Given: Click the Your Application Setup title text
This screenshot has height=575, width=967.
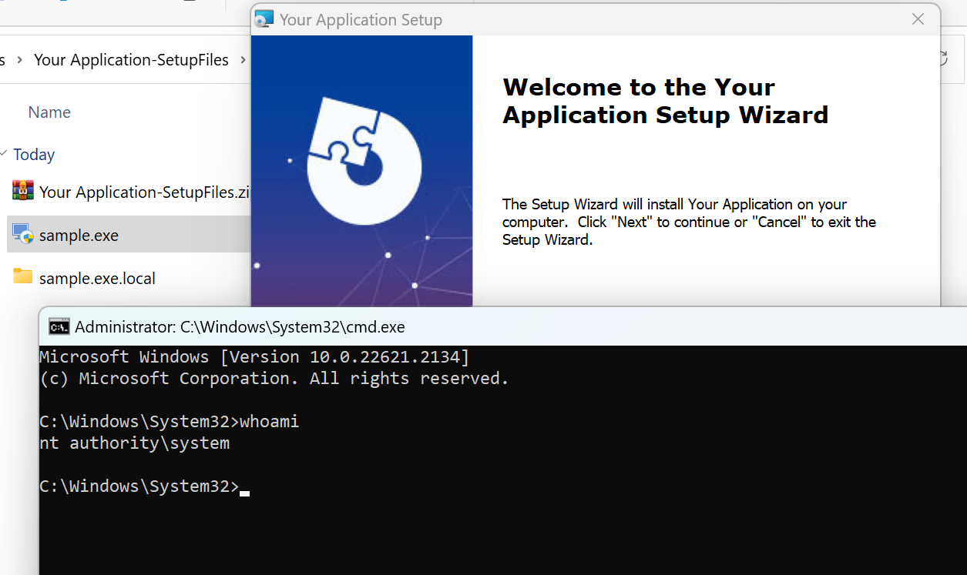Looking at the screenshot, I should click(x=361, y=20).
